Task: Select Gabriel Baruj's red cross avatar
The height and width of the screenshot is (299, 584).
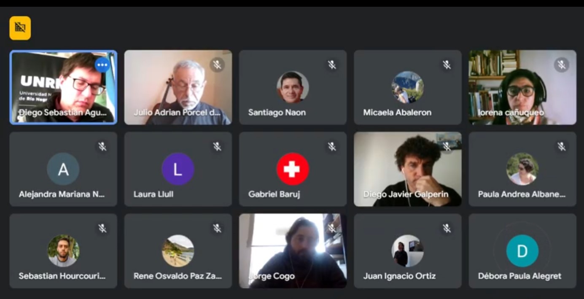Action: (x=293, y=169)
